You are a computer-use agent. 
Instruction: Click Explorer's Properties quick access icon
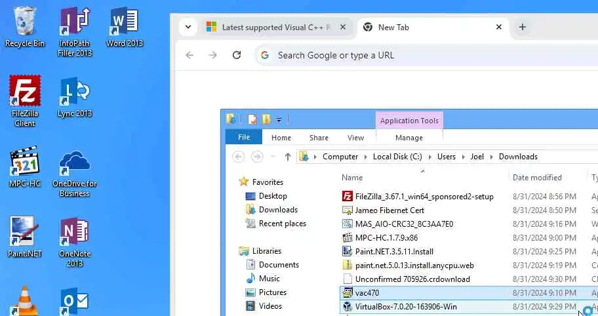point(252,120)
